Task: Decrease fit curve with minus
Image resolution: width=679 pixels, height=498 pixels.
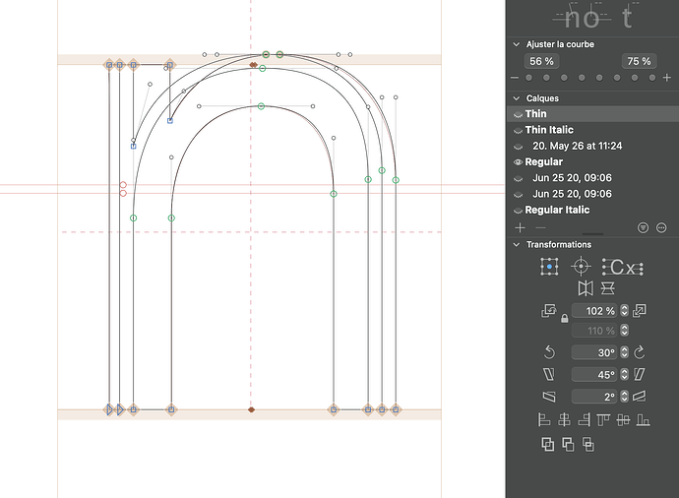Action: click(515, 78)
